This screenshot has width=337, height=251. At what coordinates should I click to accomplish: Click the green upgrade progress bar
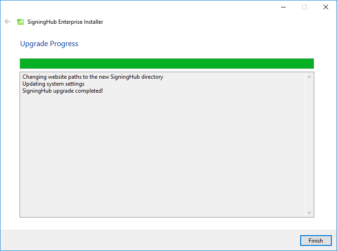[167, 63]
